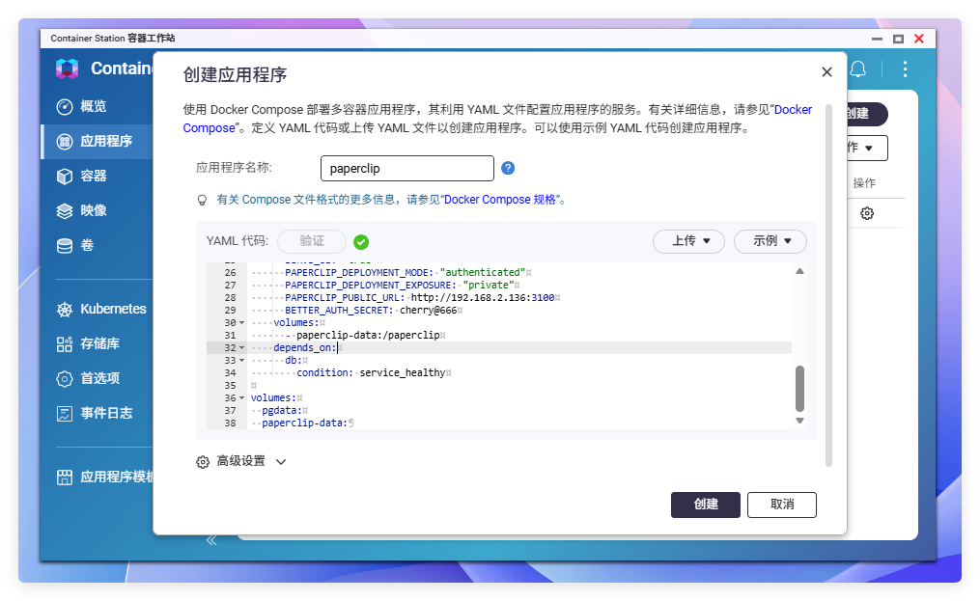Open notifications bell icon

pyautogui.click(x=858, y=69)
